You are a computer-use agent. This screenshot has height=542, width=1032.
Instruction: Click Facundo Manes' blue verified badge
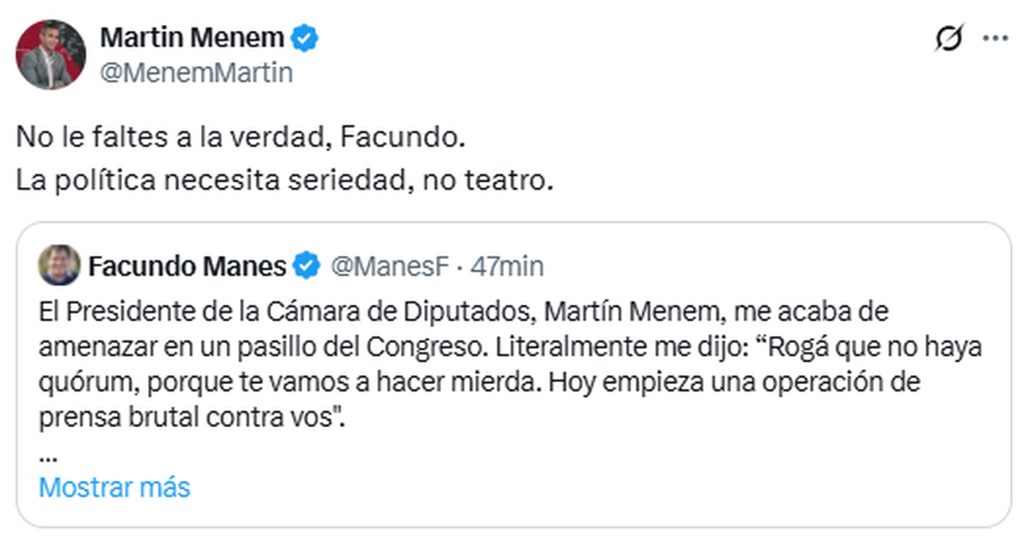tap(308, 267)
